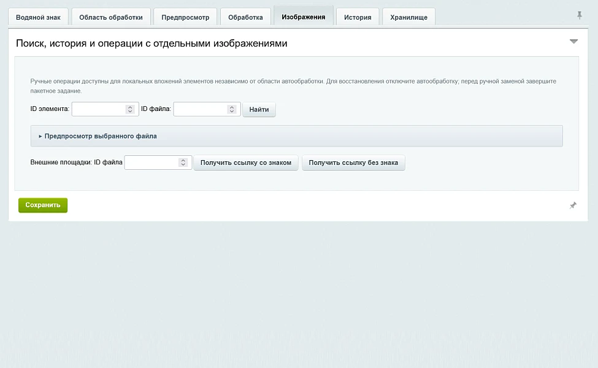Image resolution: width=598 pixels, height=368 pixels.
Task: Click Получить ссылку без знака
Action: [x=353, y=163]
